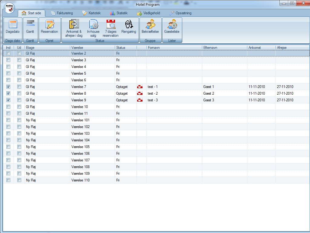The width and height of the screenshot is (310, 233).
Task: Open group Bekræftelse
Action: point(150,27)
